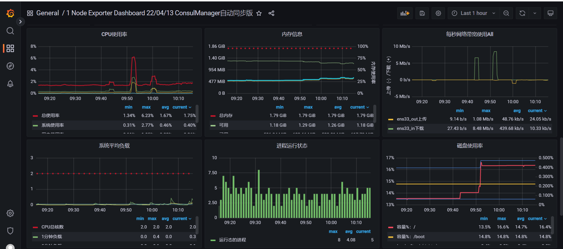Toggle the ens33_out上传 series
This screenshot has height=249, width=563.
[x=412, y=119]
